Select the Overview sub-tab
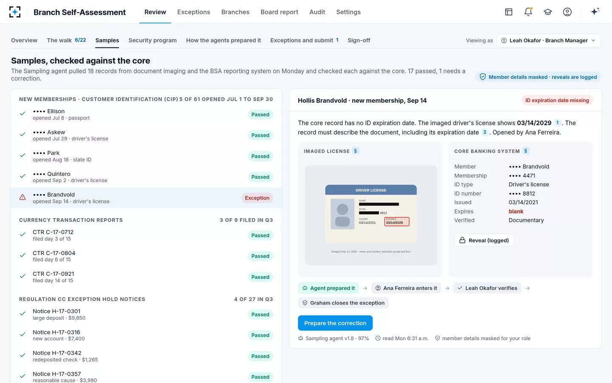The image size is (612, 383). click(24, 40)
